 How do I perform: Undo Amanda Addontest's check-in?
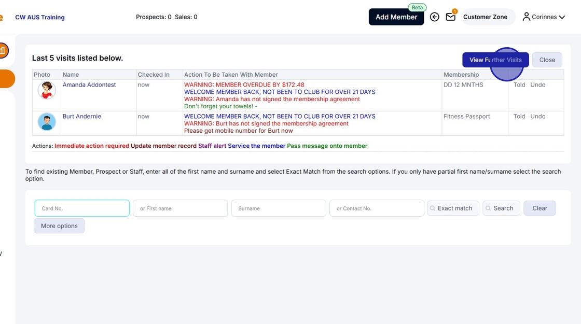pyautogui.click(x=537, y=85)
